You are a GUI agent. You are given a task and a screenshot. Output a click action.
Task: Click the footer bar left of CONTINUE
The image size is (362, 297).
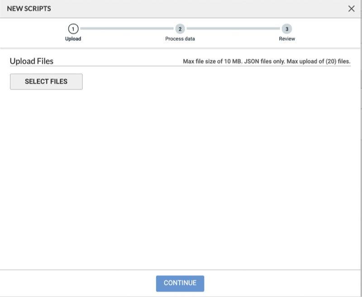coord(77,283)
